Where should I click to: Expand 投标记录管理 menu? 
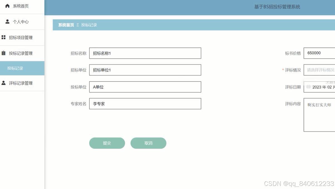[x=22, y=53]
